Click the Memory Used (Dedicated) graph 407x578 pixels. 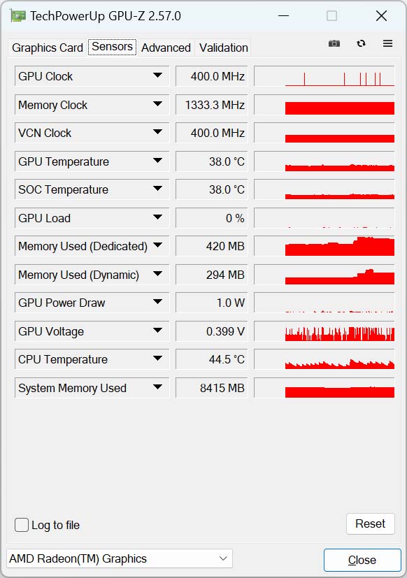point(324,246)
